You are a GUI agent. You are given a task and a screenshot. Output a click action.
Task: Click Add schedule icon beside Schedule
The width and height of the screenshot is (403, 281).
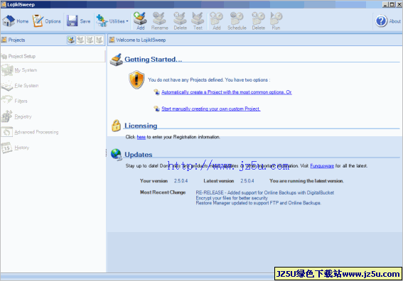click(216, 21)
